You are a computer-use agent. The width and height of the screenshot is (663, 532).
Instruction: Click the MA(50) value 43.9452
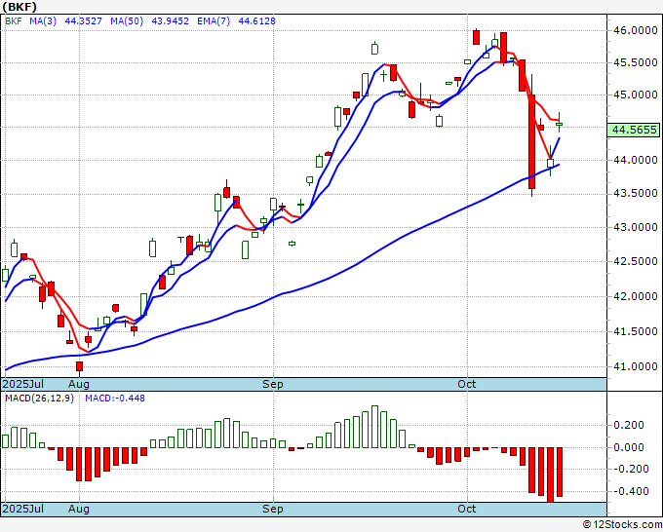(x=170, y=20)
